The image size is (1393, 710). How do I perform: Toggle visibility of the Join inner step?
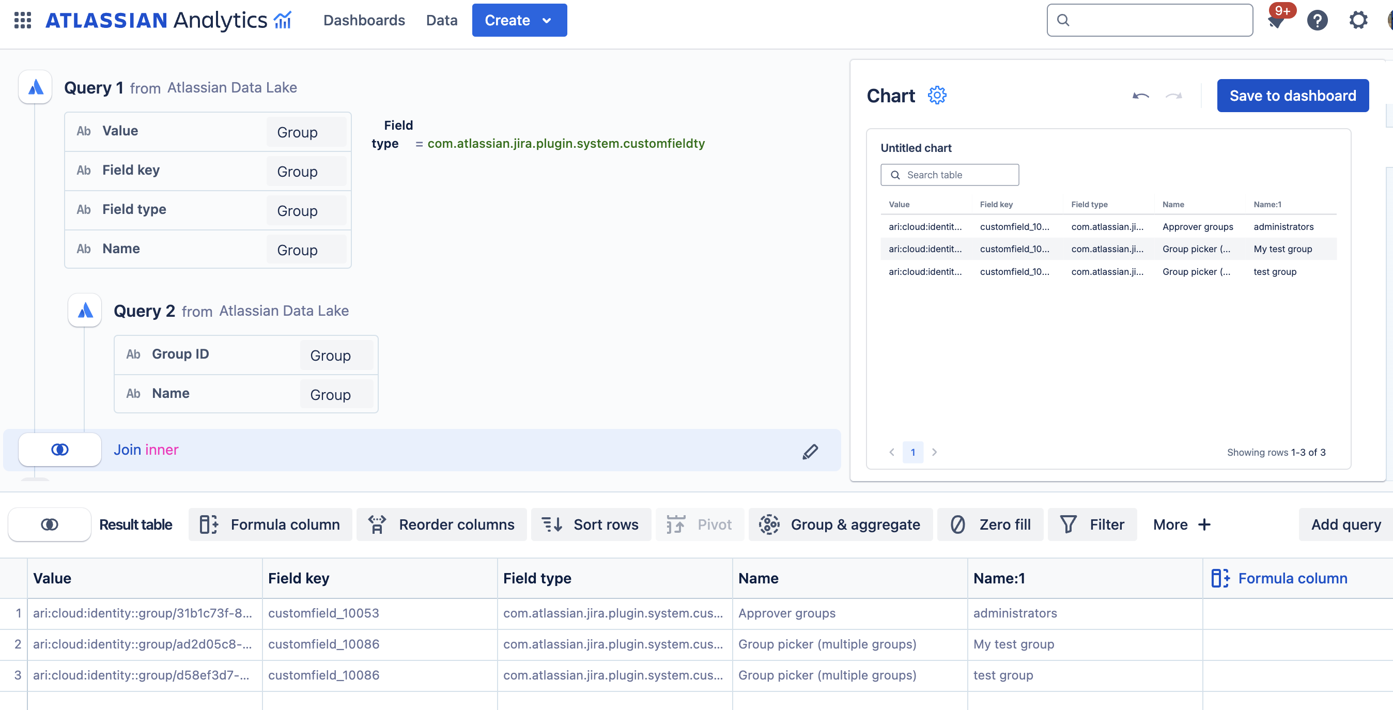(x=59, y=449)
